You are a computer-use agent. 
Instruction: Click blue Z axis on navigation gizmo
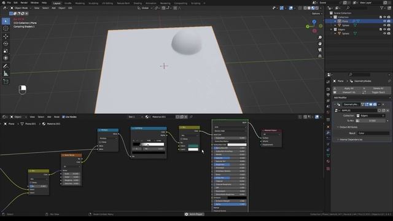(x=314, y=22)
